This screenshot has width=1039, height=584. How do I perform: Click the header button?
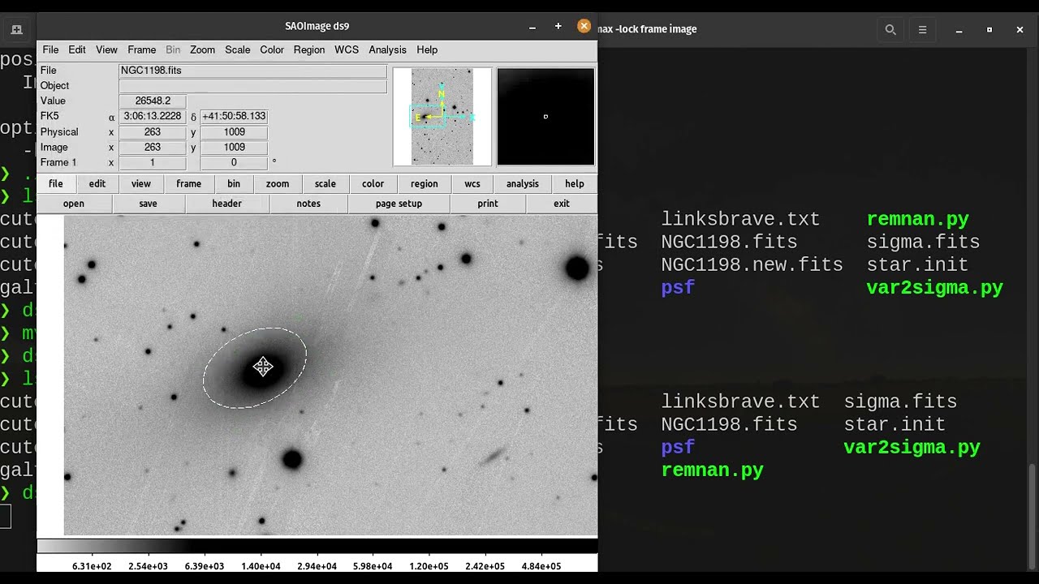click(x=227, y=204)
